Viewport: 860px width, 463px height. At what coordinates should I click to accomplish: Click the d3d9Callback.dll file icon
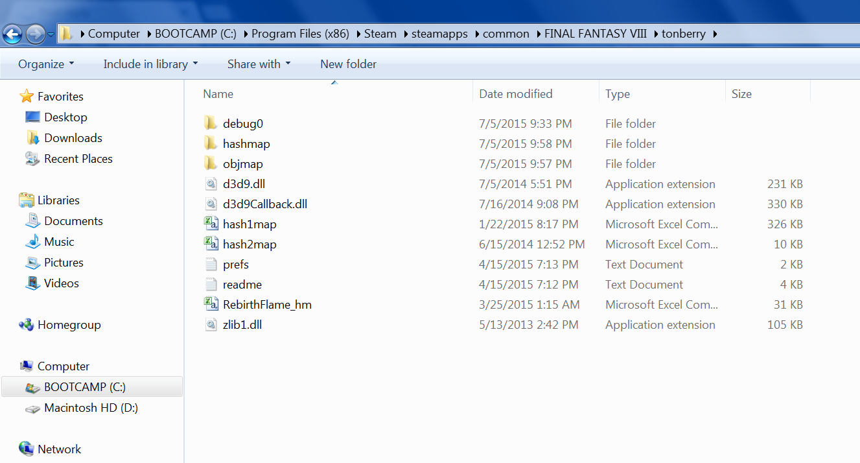(211, 204)
